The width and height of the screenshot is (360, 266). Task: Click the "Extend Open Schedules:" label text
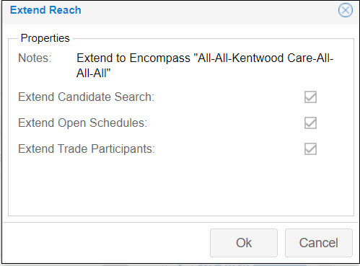83,123
